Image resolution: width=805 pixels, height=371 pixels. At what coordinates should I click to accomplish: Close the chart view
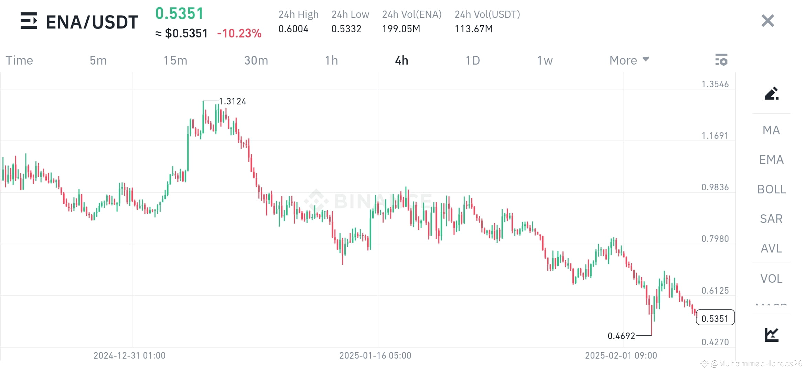[x=767, y=21]
